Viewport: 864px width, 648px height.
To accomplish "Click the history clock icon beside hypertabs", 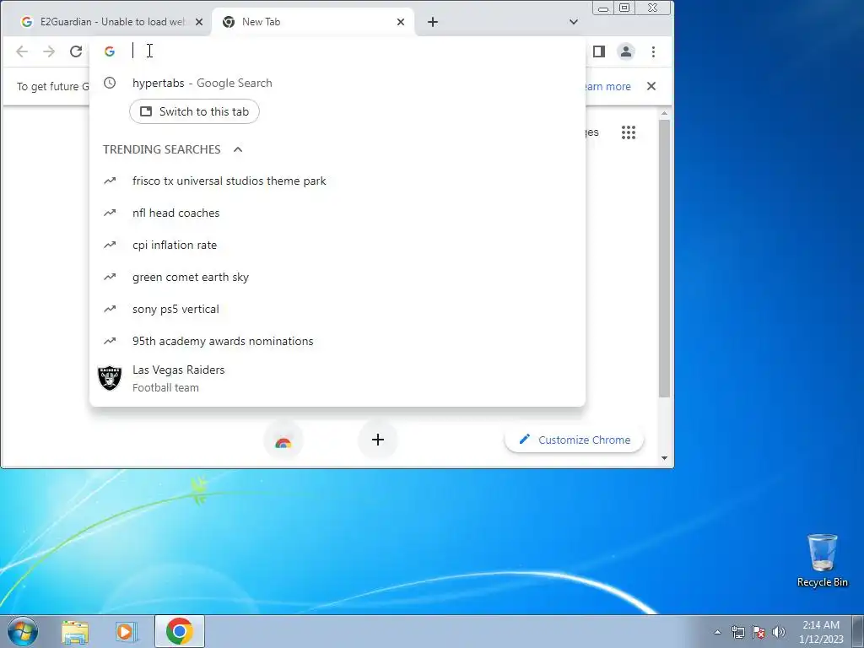I will pyautogui.click(x=110, y=83).
